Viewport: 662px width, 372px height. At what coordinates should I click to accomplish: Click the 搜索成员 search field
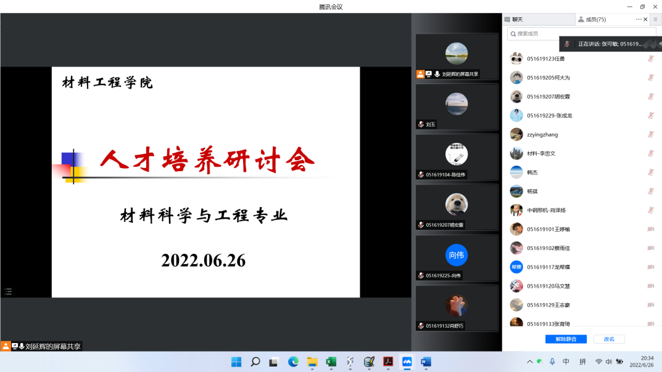click(573, 34)
